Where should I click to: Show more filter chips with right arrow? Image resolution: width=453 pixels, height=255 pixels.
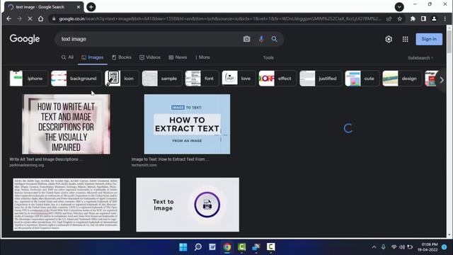[x=442, y=80]
